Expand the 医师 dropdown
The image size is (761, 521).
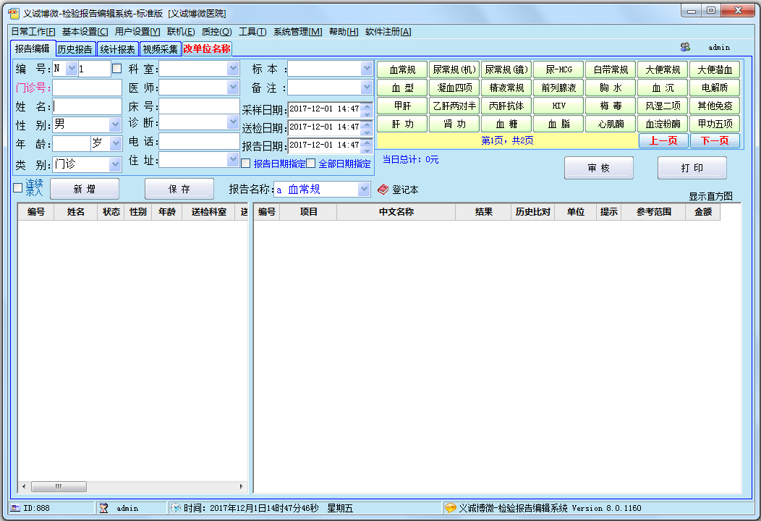pos(233,88)
